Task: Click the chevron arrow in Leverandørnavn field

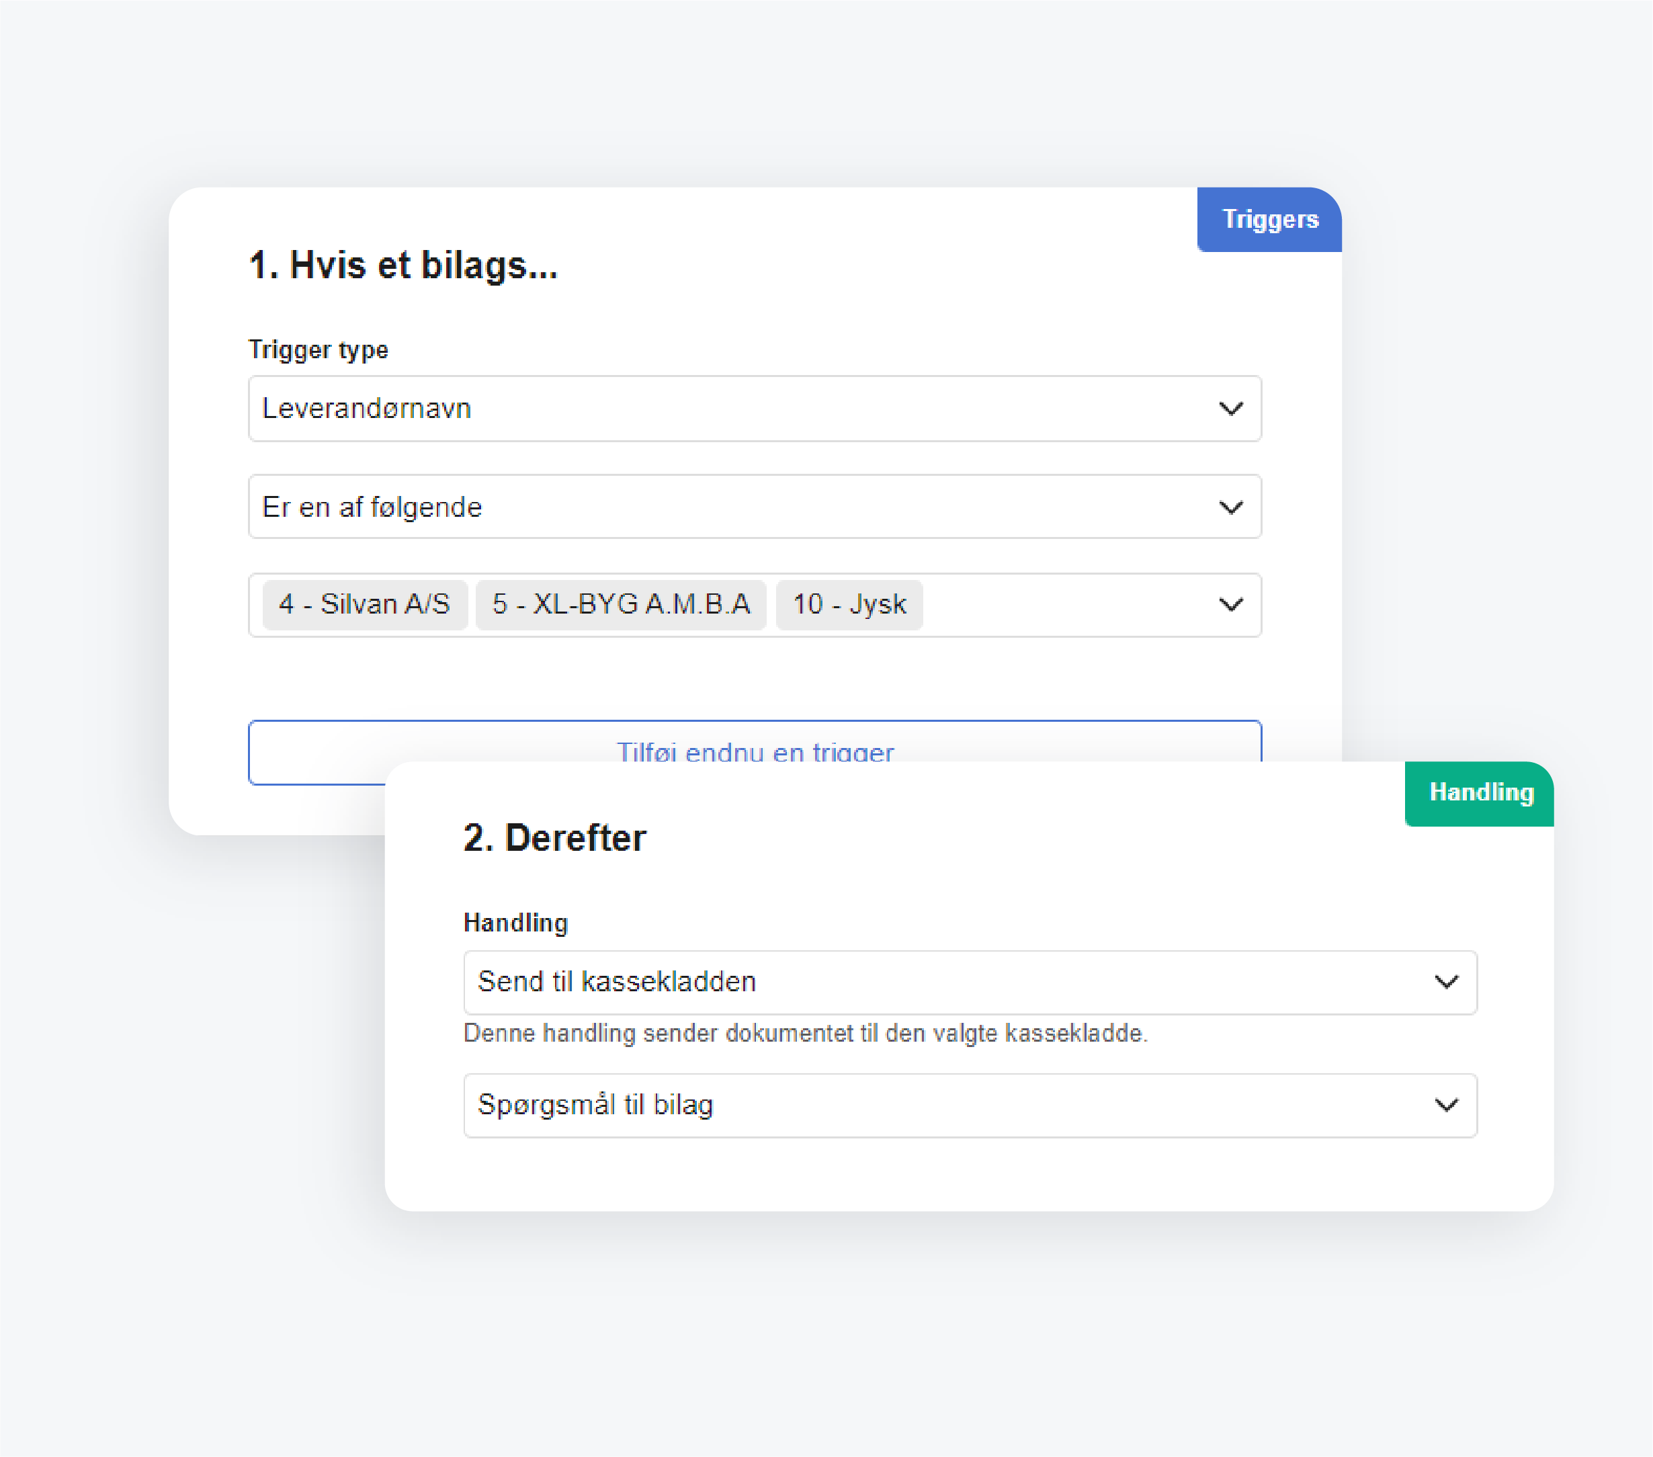Action: (x=1231, y=409)
